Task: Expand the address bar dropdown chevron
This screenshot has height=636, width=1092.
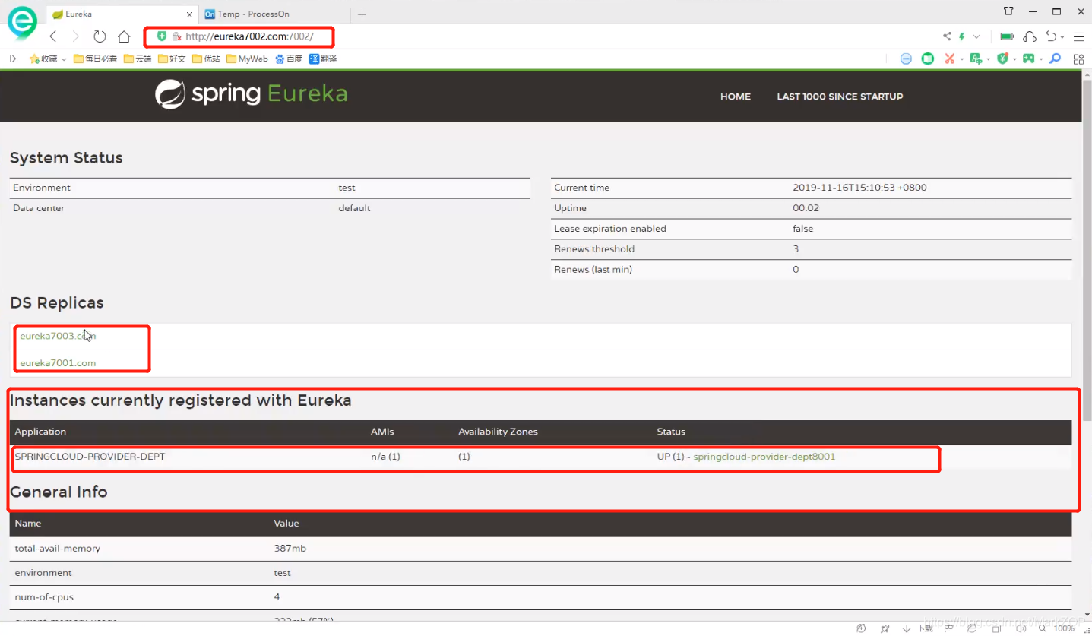Action: coord(976,36)
